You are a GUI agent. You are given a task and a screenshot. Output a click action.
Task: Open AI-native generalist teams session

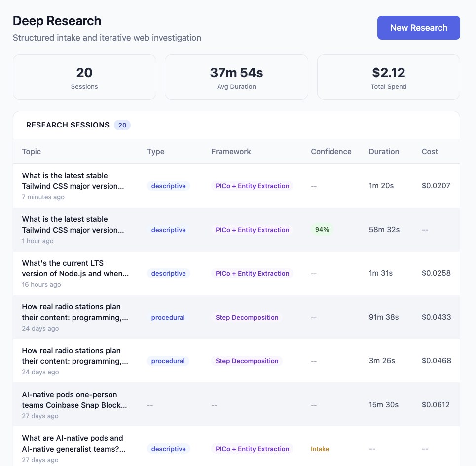point(236,446)
